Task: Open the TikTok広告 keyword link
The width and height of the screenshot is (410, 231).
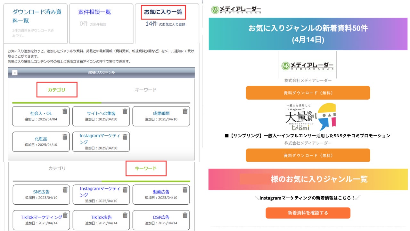Action: tap(101, 217)
